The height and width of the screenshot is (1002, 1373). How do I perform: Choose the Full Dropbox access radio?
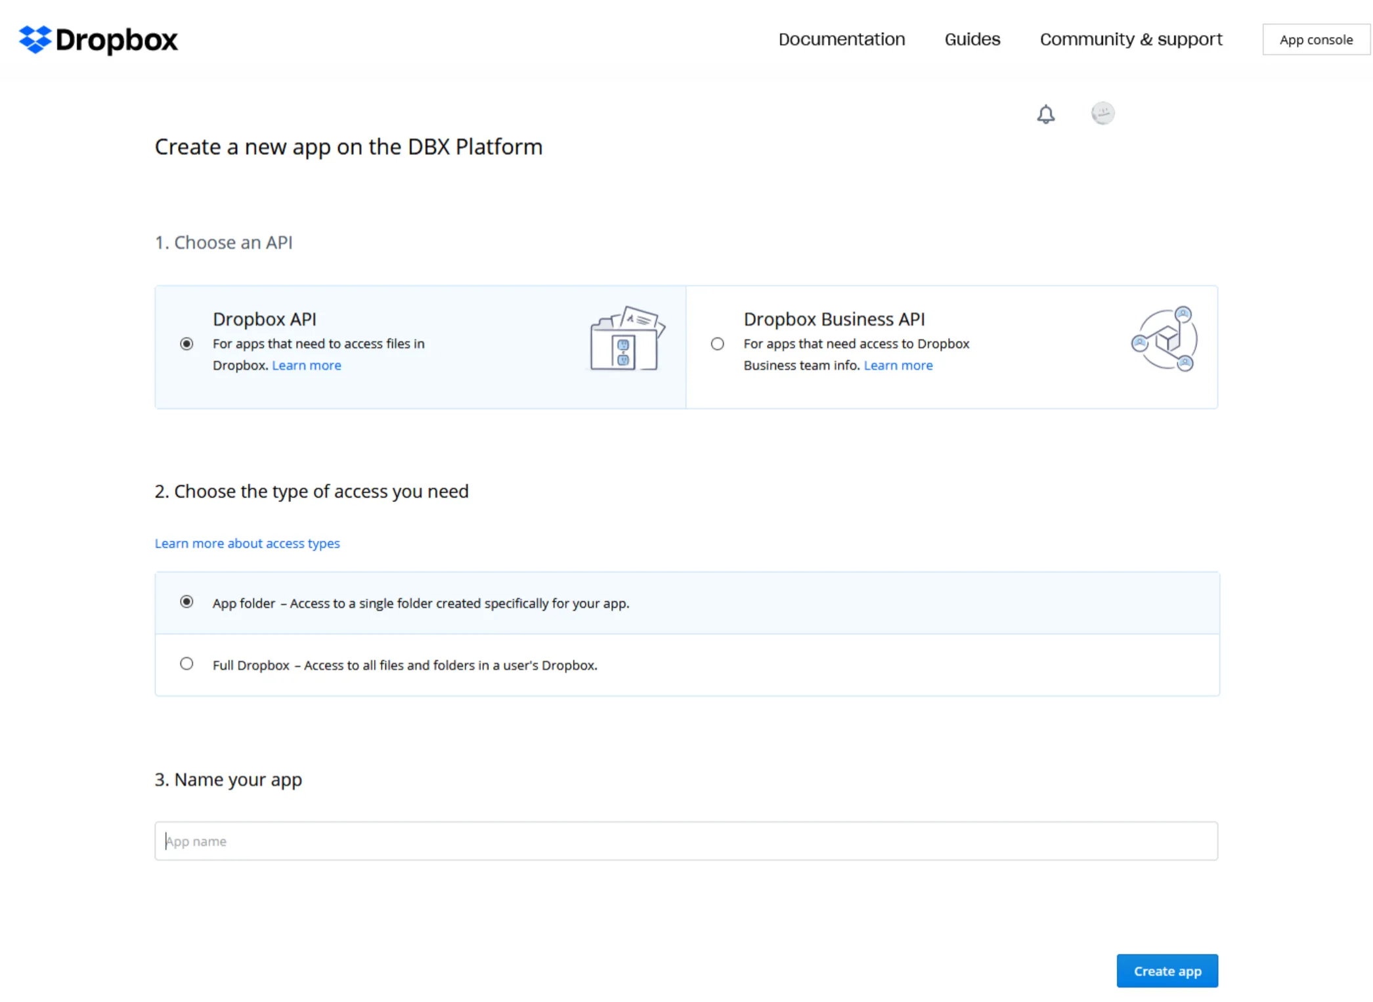pos(186,663)
